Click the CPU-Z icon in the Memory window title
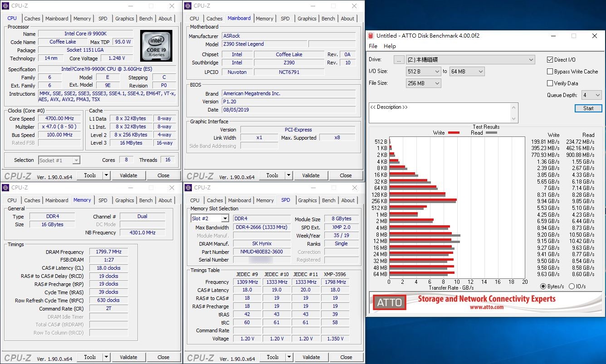 point(6,188)
